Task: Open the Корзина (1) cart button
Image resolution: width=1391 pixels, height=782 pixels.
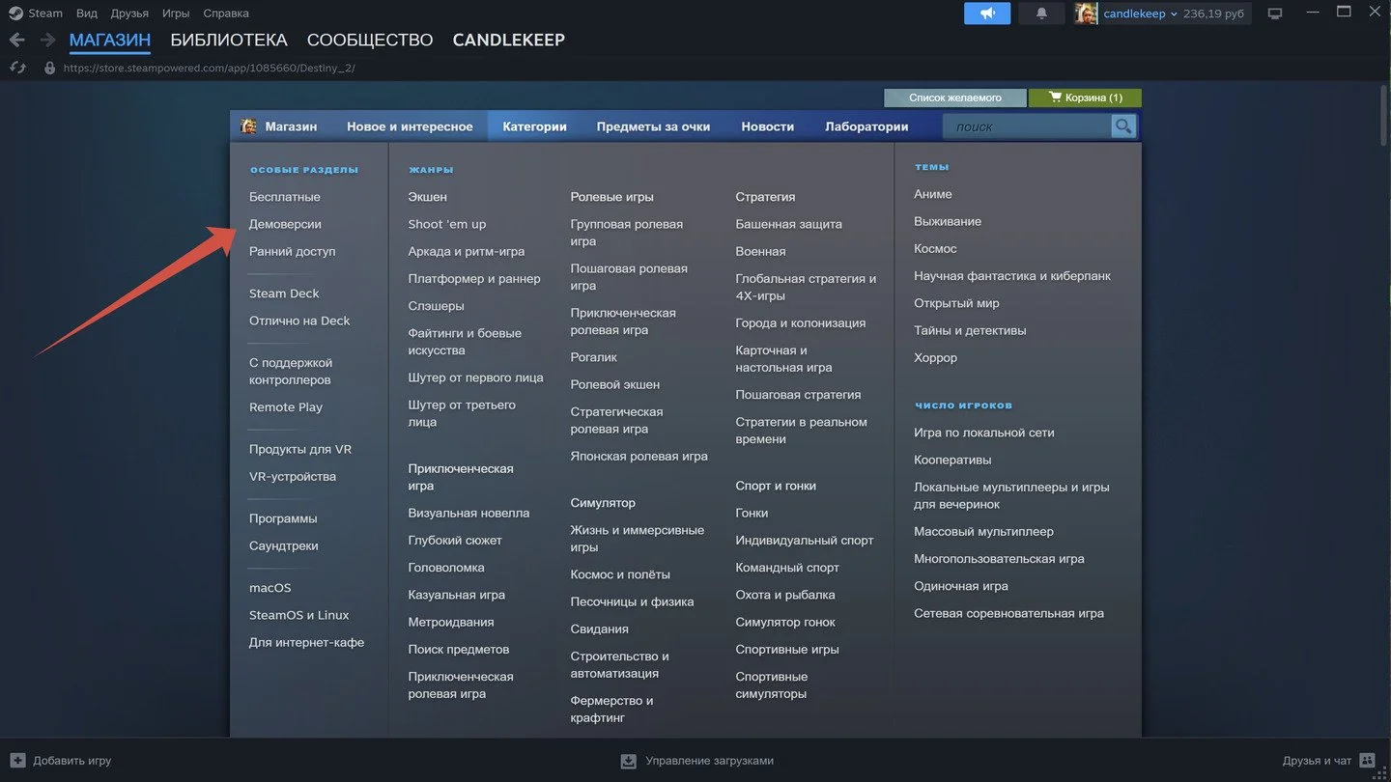Action: coord(1085,98)
